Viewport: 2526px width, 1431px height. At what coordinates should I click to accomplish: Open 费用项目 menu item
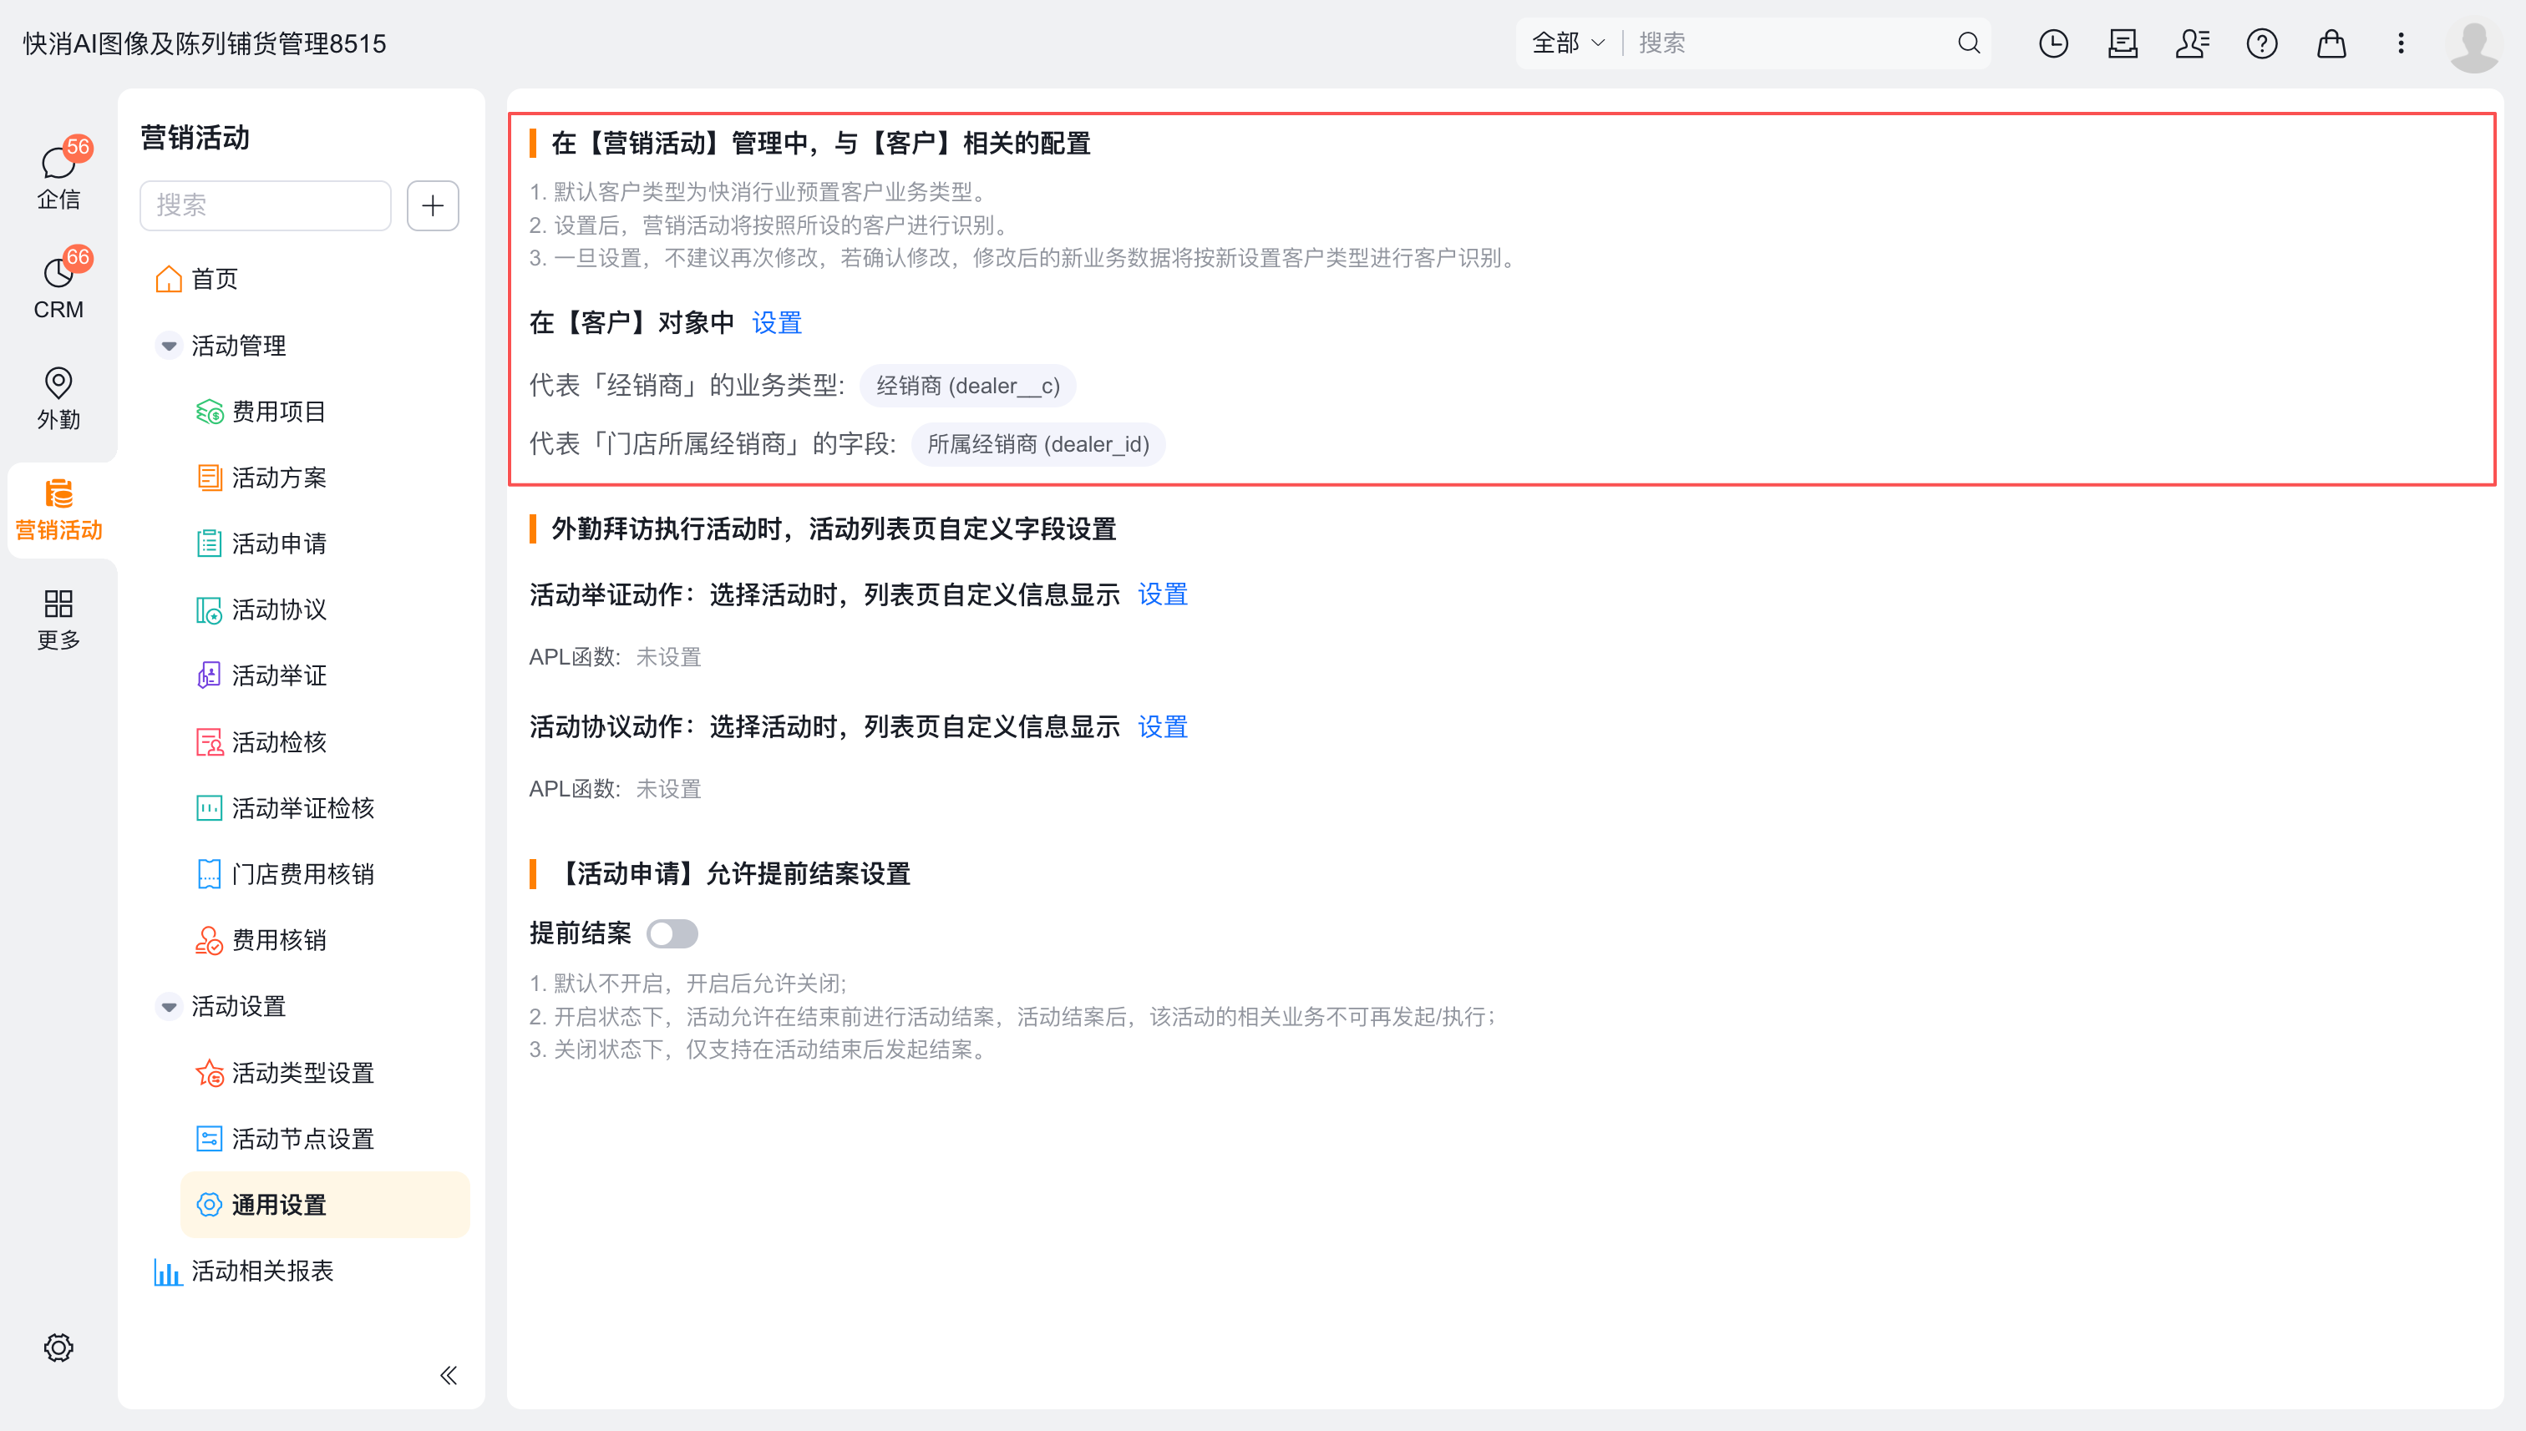click(x=261, y=412)
